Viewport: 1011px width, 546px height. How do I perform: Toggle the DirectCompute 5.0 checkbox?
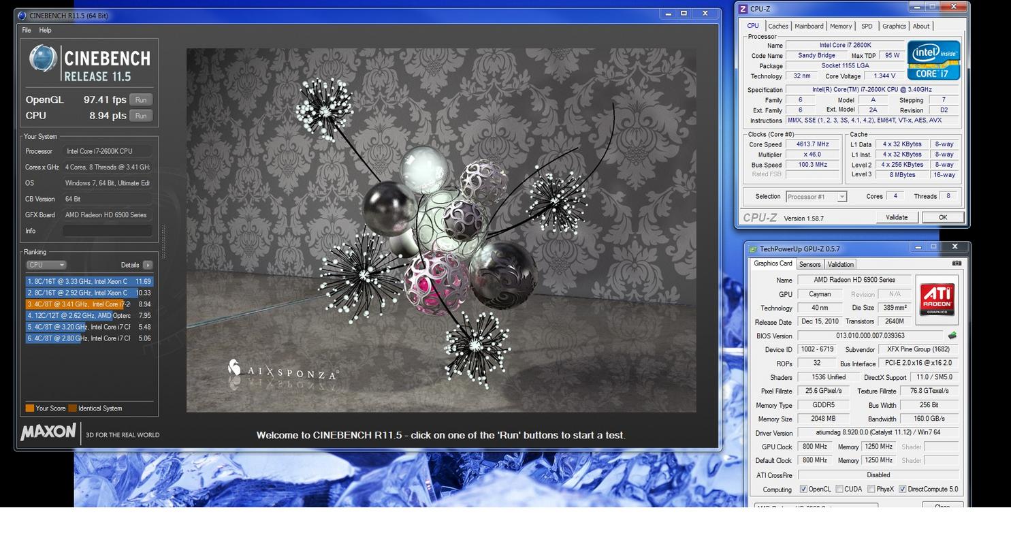902,489
